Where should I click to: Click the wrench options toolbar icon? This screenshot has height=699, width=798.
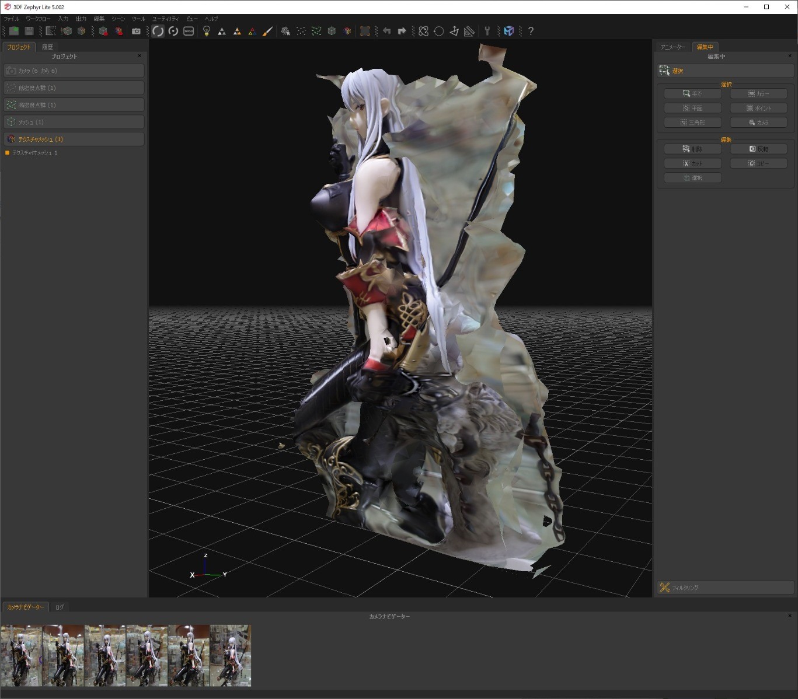click(x=487, y=31)
